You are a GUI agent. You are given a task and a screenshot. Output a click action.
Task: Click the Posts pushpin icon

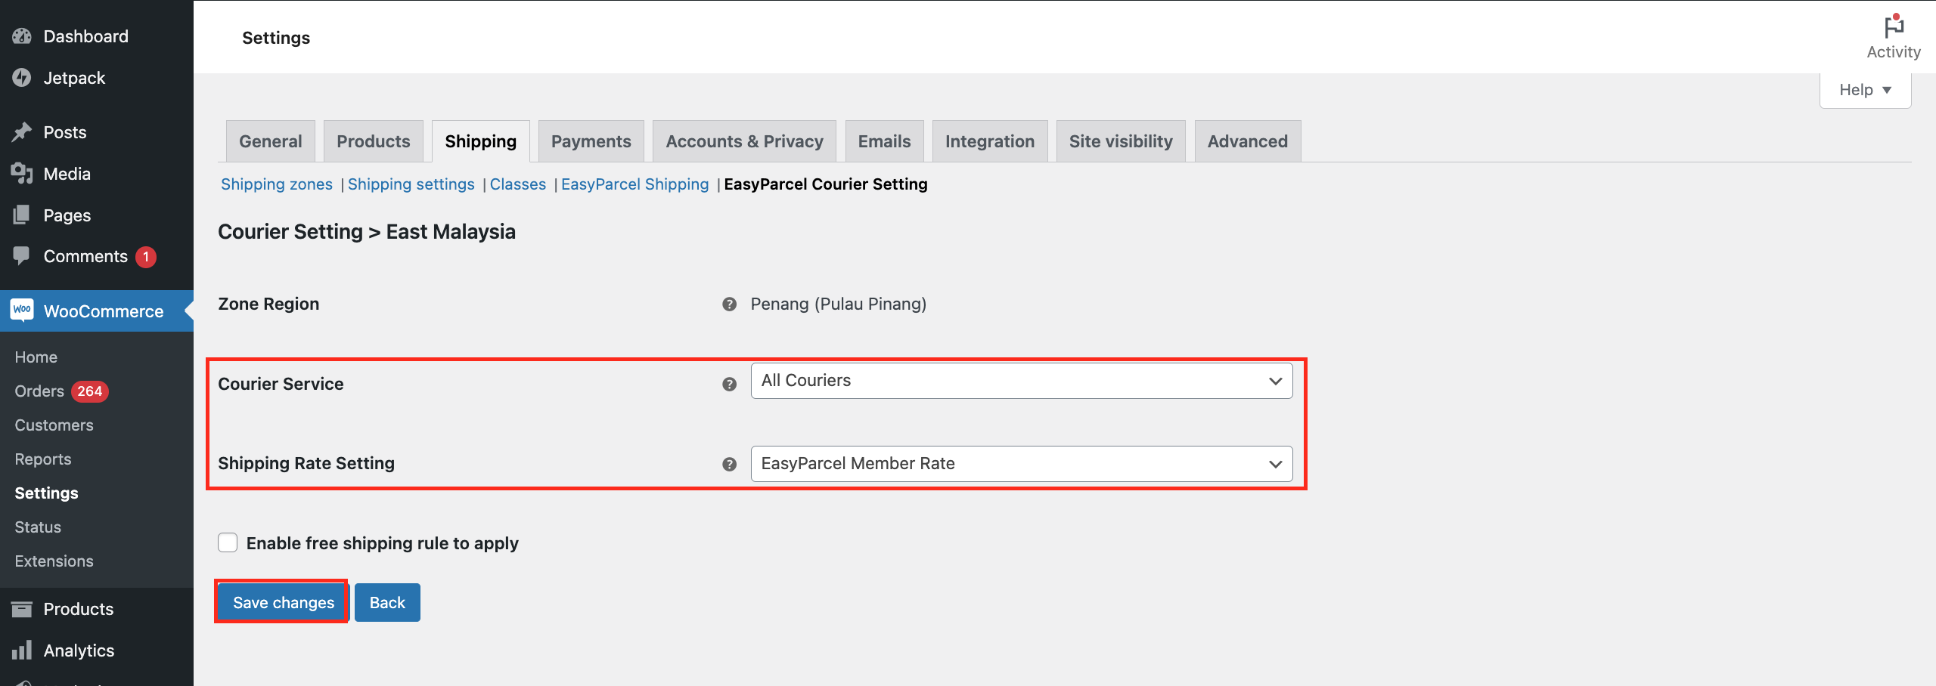click(x=22, y=132)
